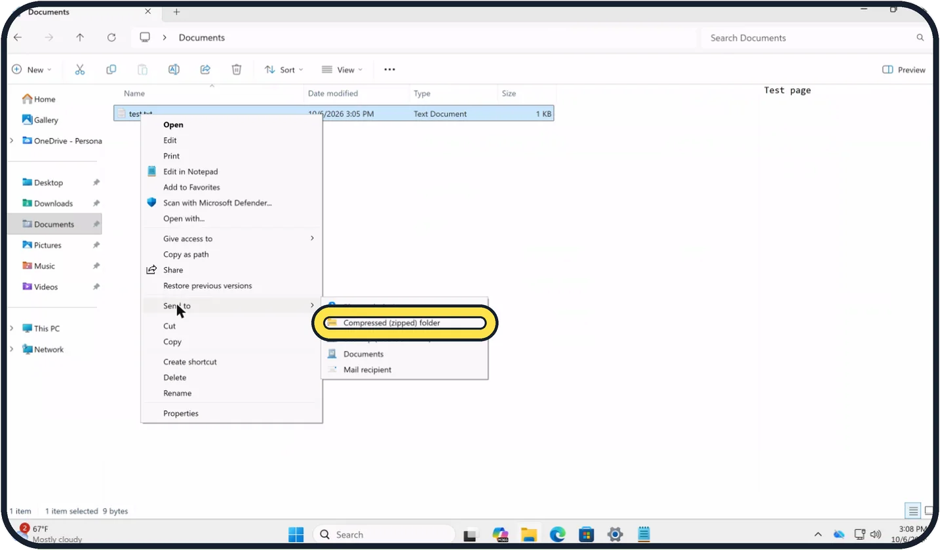Close the Documents tab

tap(148, 12)
